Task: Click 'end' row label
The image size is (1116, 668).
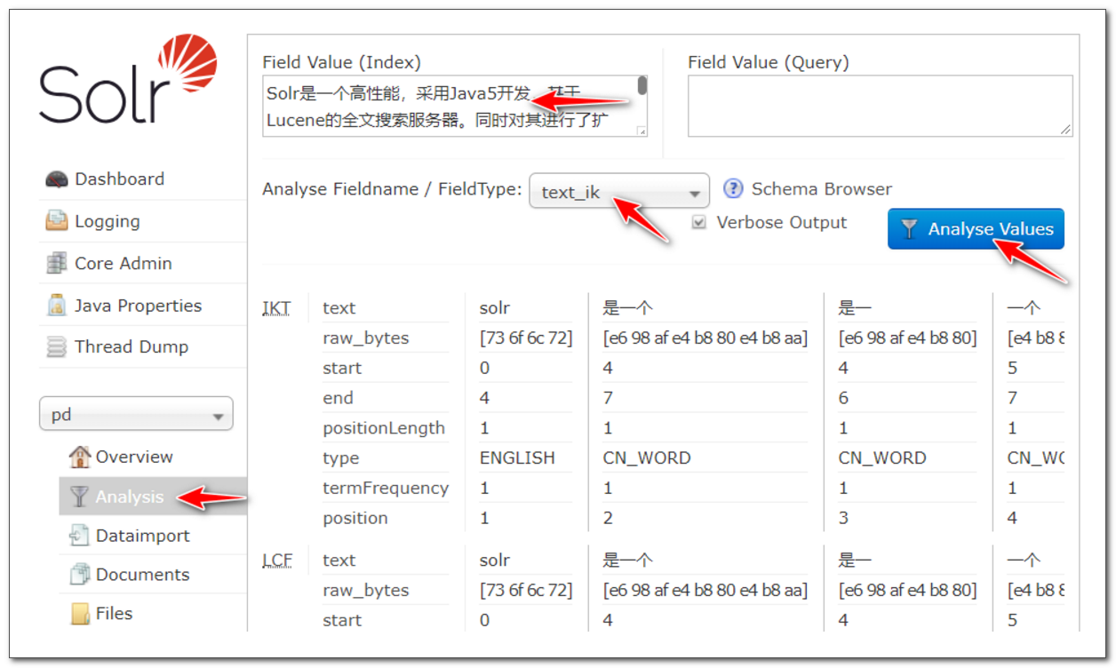Action: [x=338, y=398]
